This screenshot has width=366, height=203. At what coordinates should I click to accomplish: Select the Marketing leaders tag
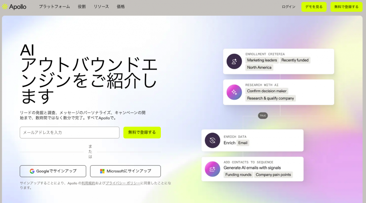(x=262, y=60)
